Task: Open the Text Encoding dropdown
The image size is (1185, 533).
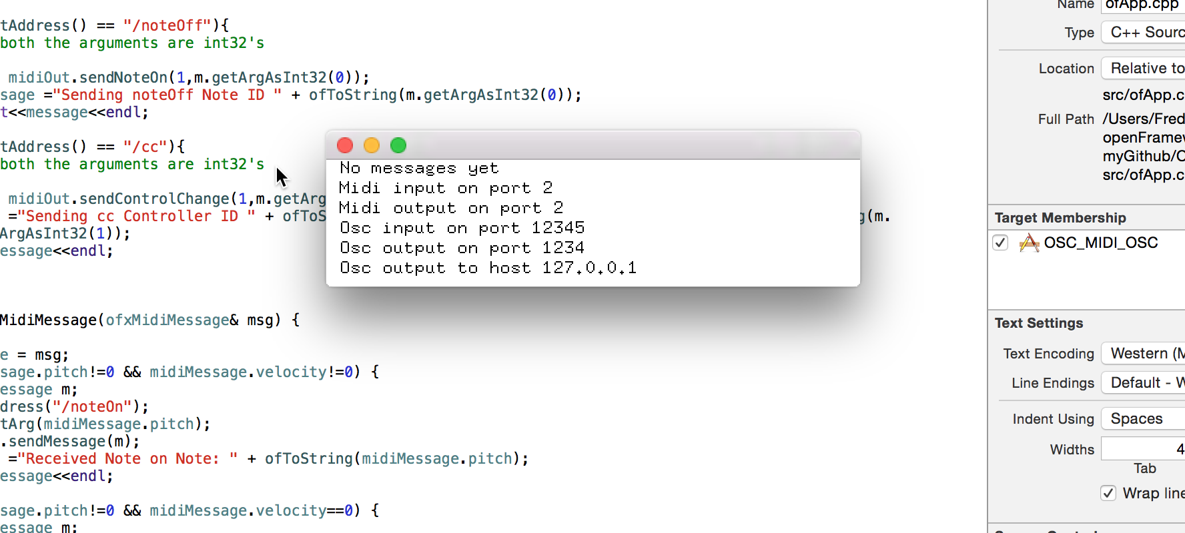Action: (x=1143, y=353)
